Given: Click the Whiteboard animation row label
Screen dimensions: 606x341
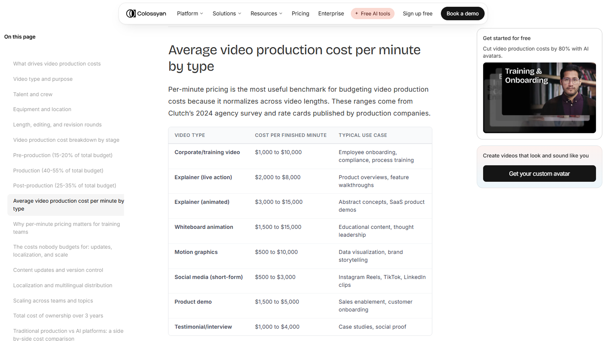Looking at the screenshot, I should pyautogui.click(x=204, y=227).
